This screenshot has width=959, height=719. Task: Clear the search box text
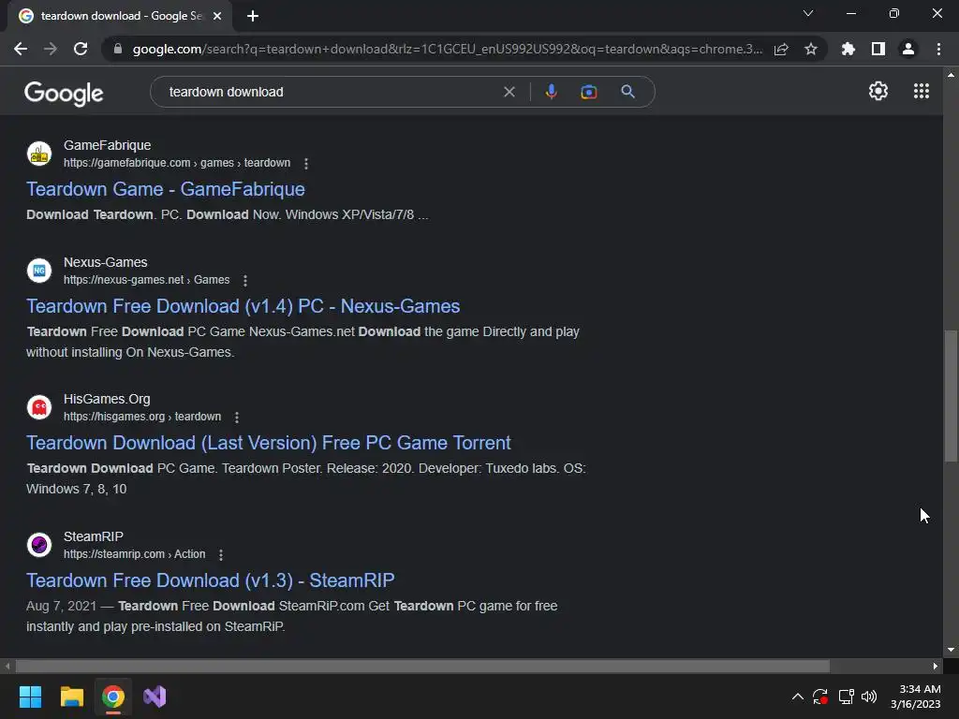[509, 92]
